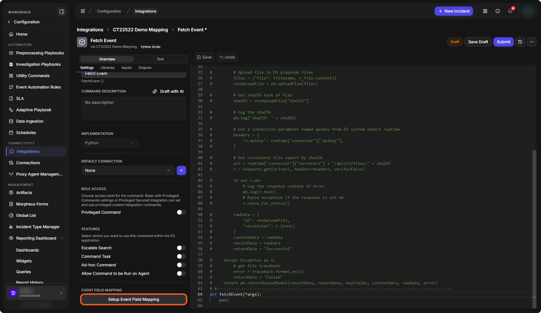Screen dimensions: 541x313
Task: Add a new default connection plus button
Action: 181,170
